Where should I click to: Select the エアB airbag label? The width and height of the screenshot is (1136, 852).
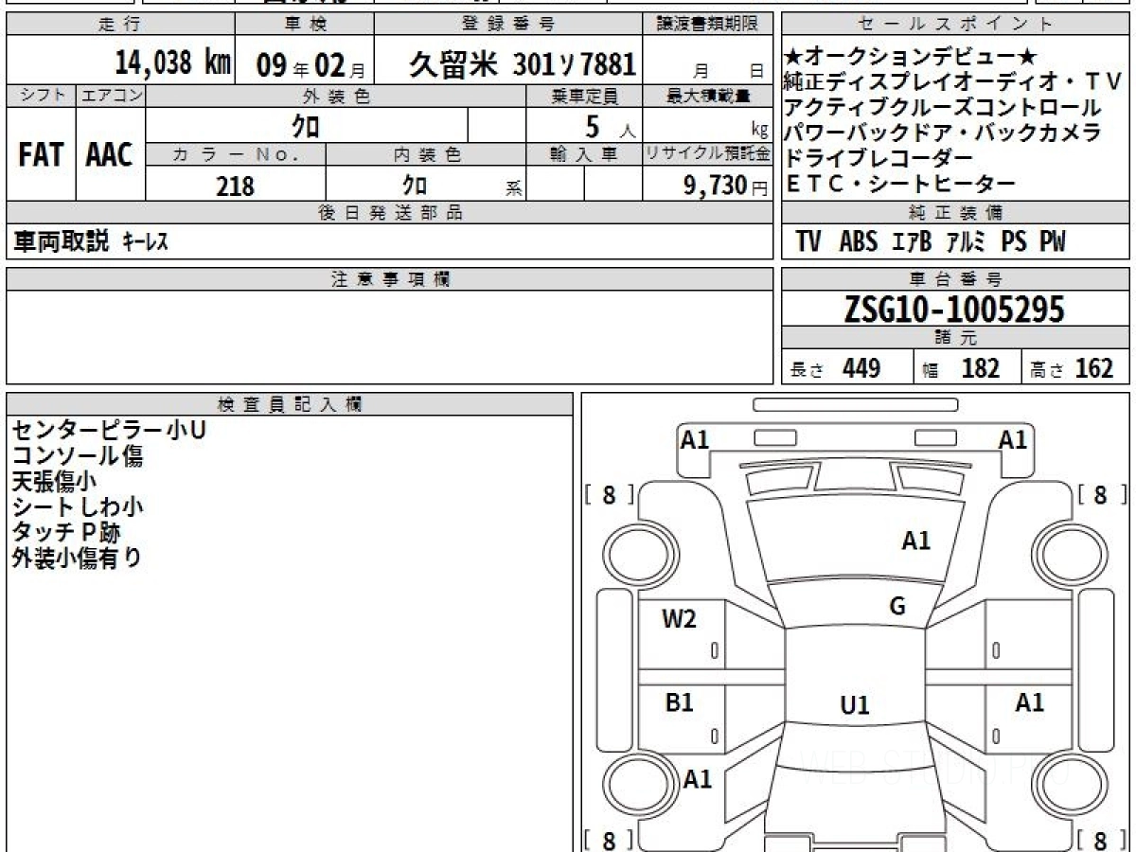(913, 242)
